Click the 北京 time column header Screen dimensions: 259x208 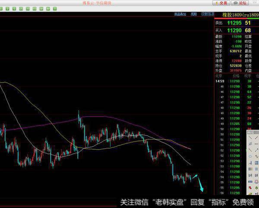[218, 75]
